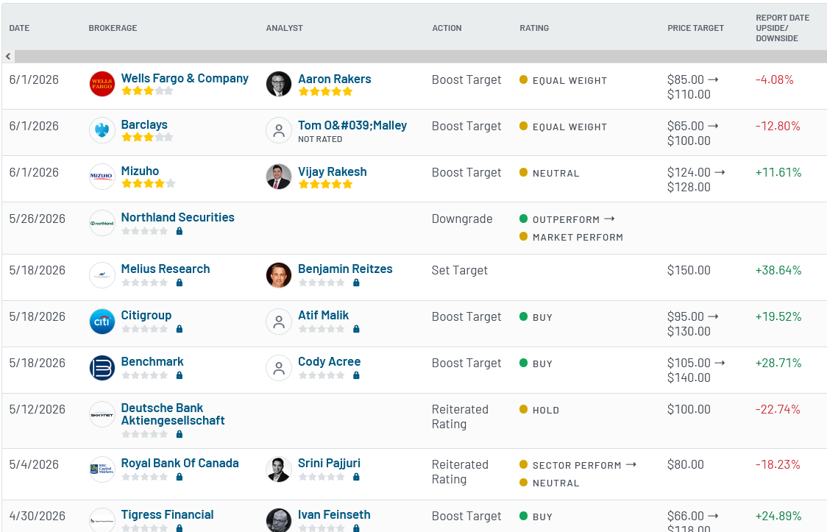Open the Tigress Financial link
This screenshot has width=827, height=532.
coord(167,514)
